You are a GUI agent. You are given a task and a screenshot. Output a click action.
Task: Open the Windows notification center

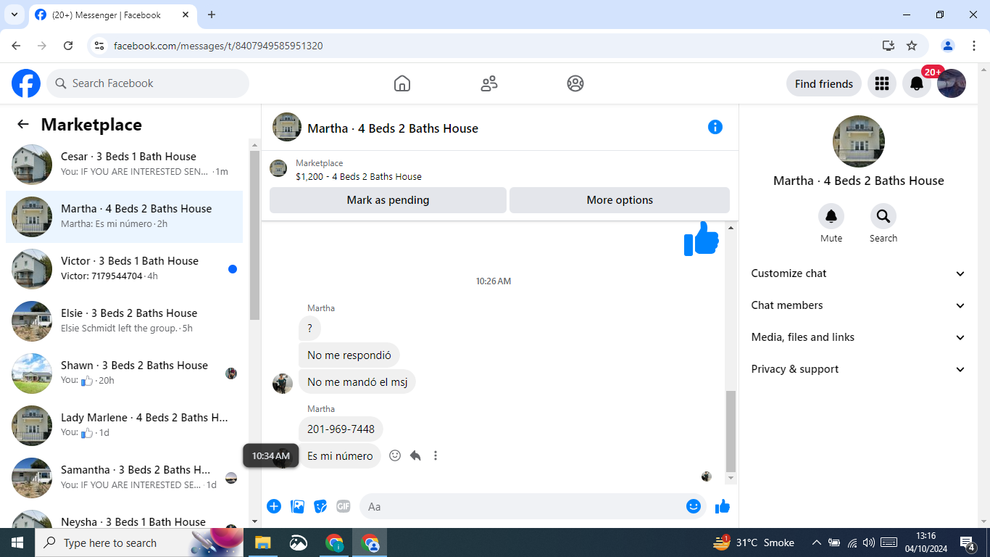(968, 542)
